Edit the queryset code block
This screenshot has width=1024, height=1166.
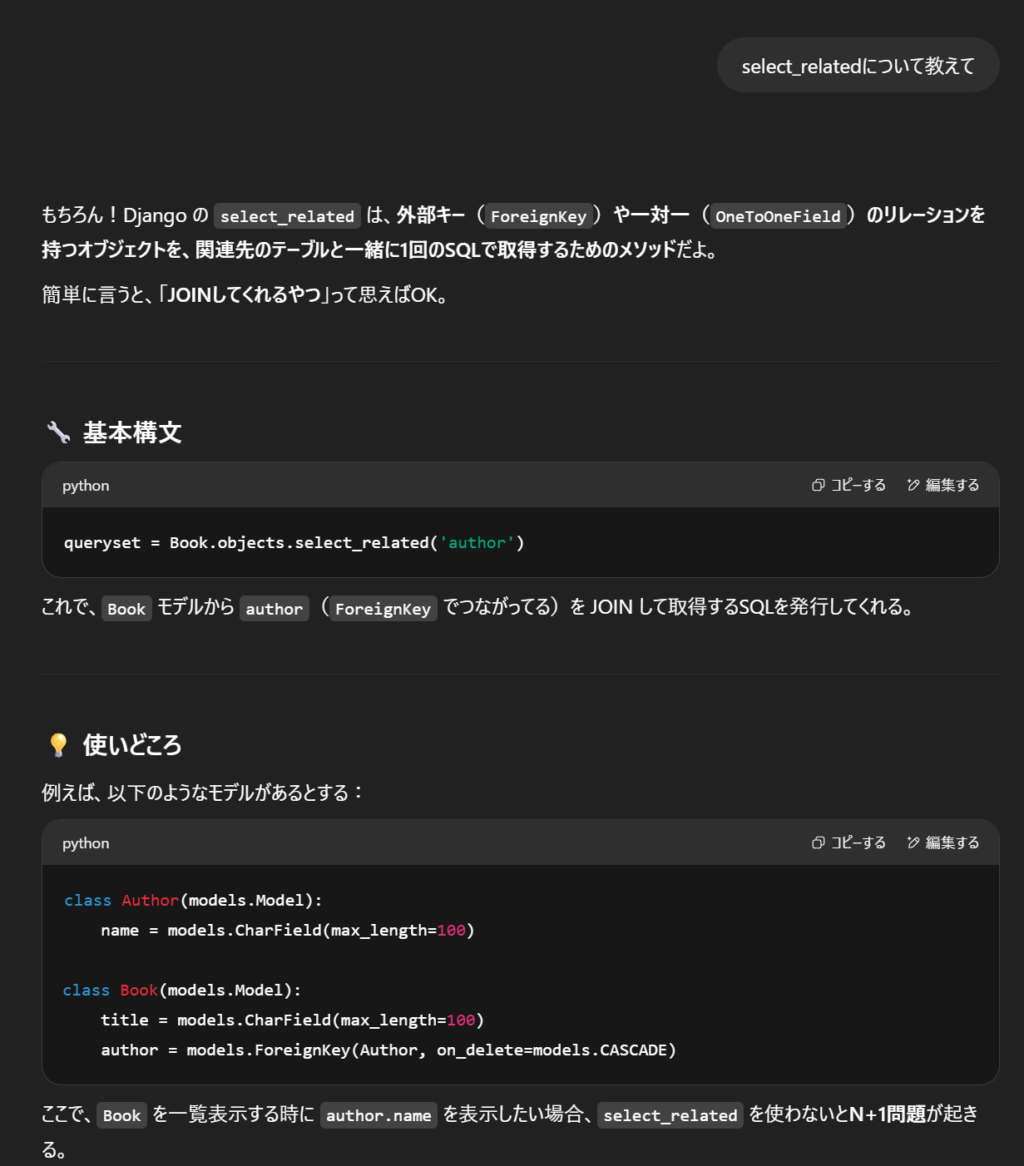coord(943,485)
